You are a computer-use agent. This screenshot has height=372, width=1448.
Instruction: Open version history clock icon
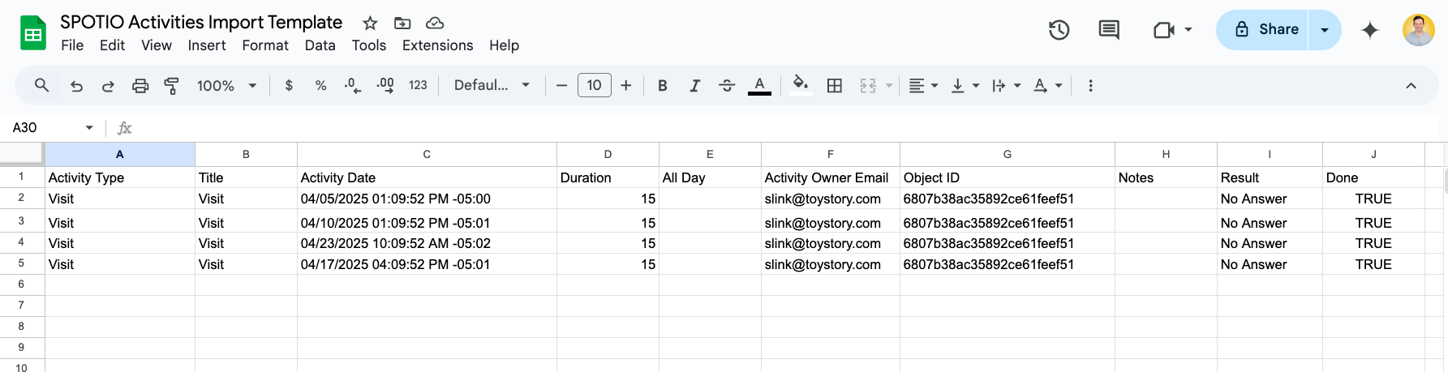[1059, 30]
